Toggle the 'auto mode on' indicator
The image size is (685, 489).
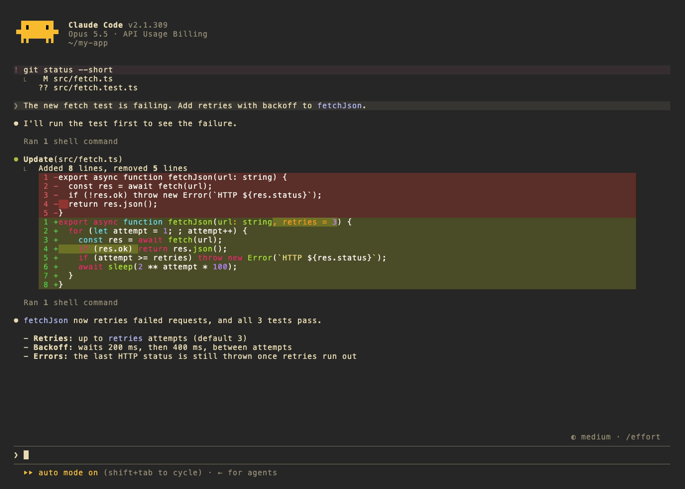click(68, 473)
